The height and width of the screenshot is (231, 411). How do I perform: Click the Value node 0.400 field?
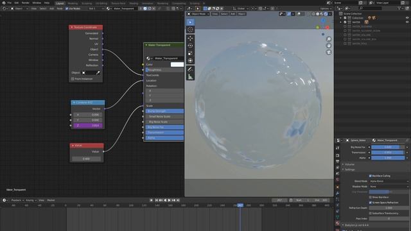(86, 158)
